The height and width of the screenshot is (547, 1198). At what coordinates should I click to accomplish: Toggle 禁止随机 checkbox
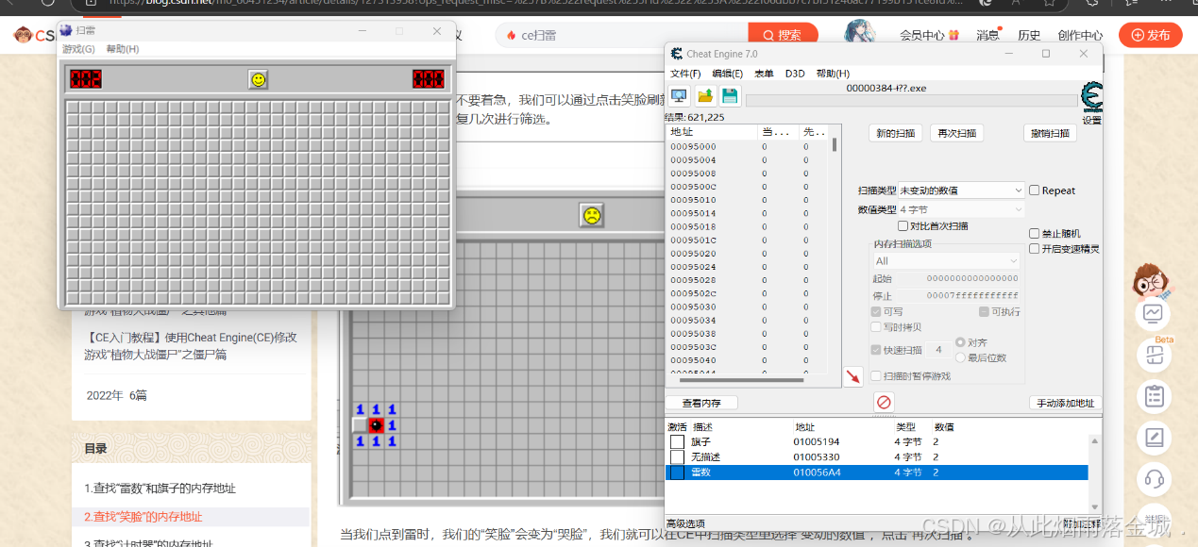(1035, 233)
